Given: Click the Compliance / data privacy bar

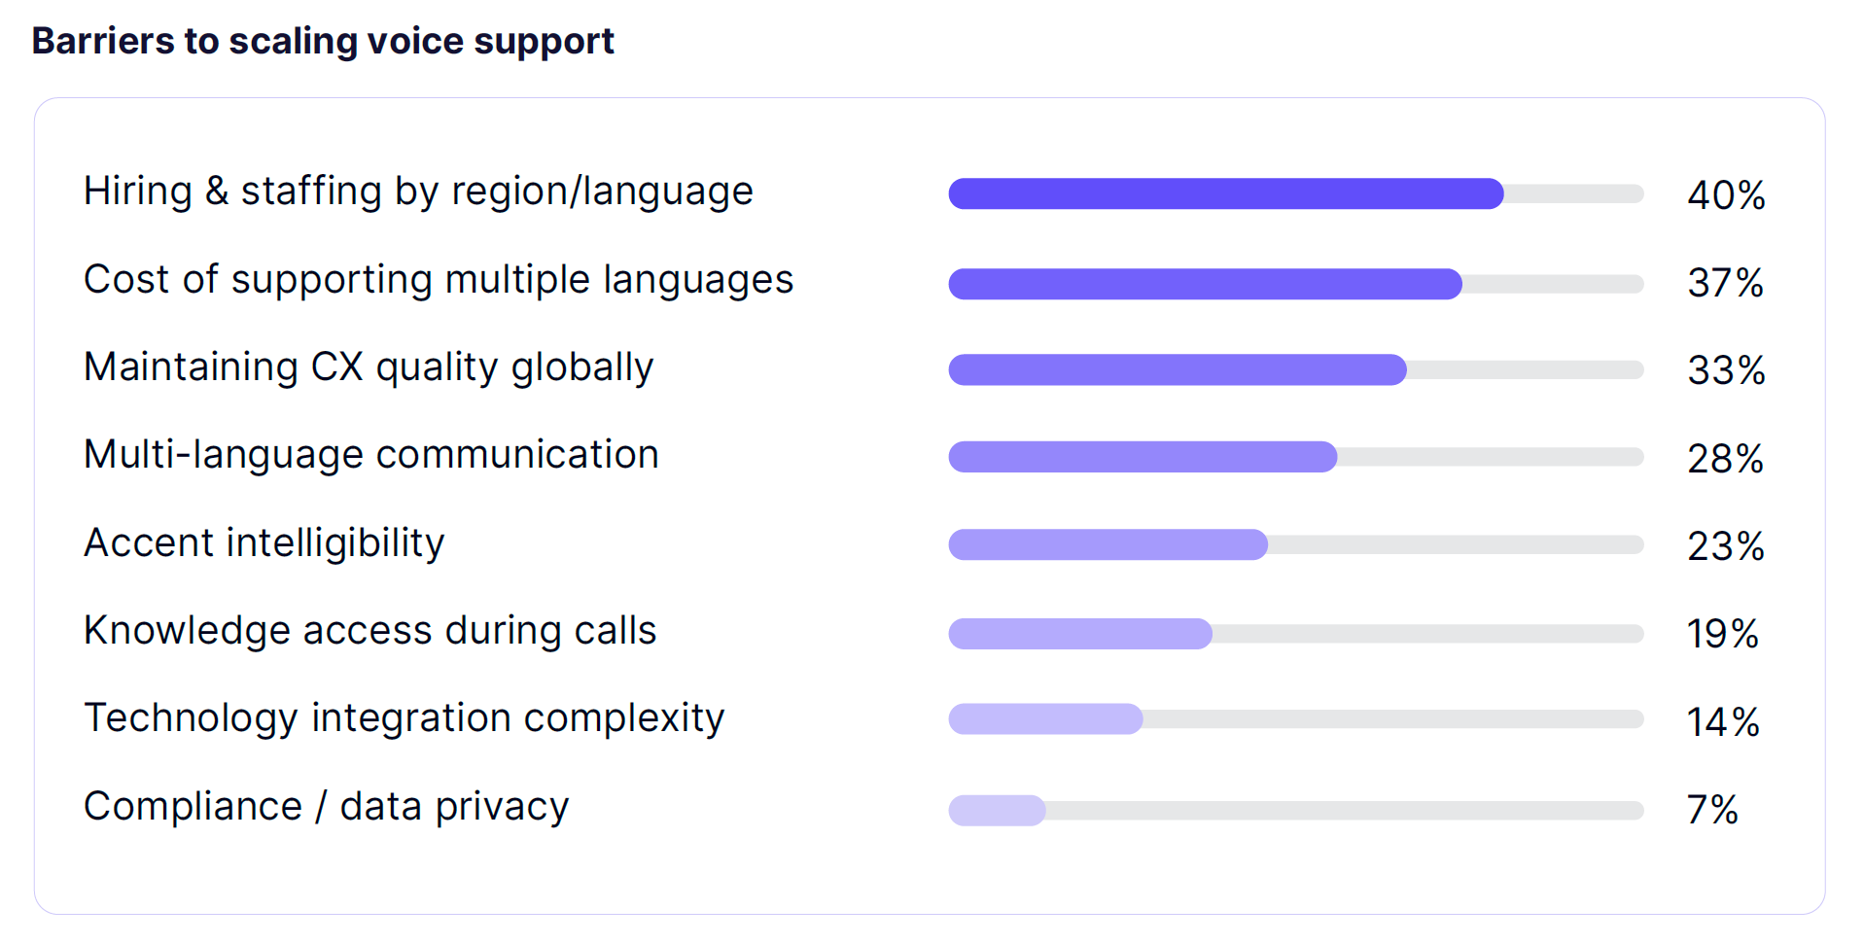Looking at the screenshot, I should (1296, 811).
